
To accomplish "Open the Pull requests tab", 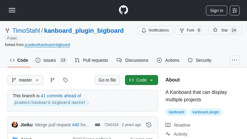I will pyautogui.click(x=91, y=60).
